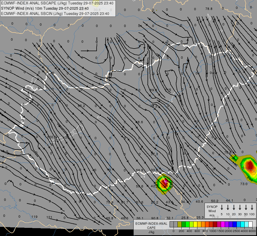The width and height of the screenshot is (257, 236).
Task: Click the map value '90.8'
Action: (x=155, y=218)
